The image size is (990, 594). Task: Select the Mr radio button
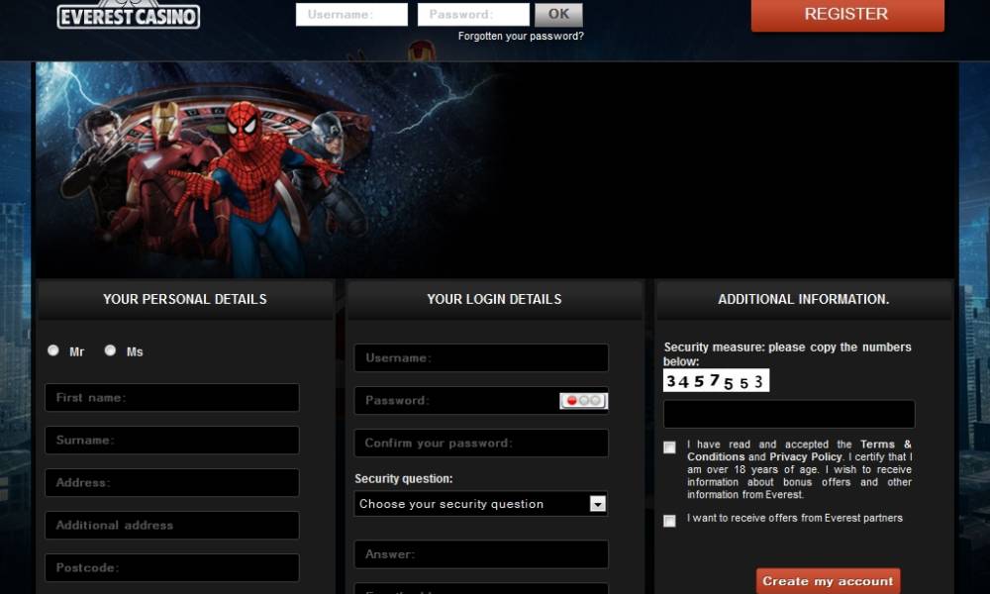tap(53, 350)
